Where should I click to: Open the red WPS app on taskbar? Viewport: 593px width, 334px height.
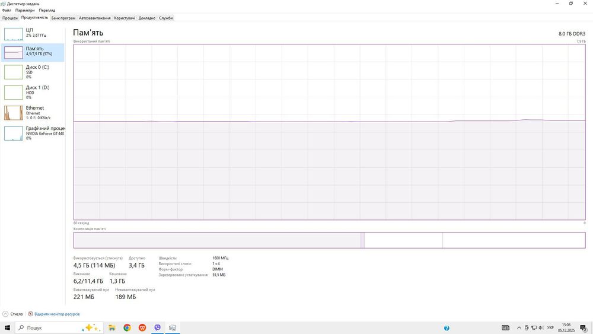tap(142, 328)
